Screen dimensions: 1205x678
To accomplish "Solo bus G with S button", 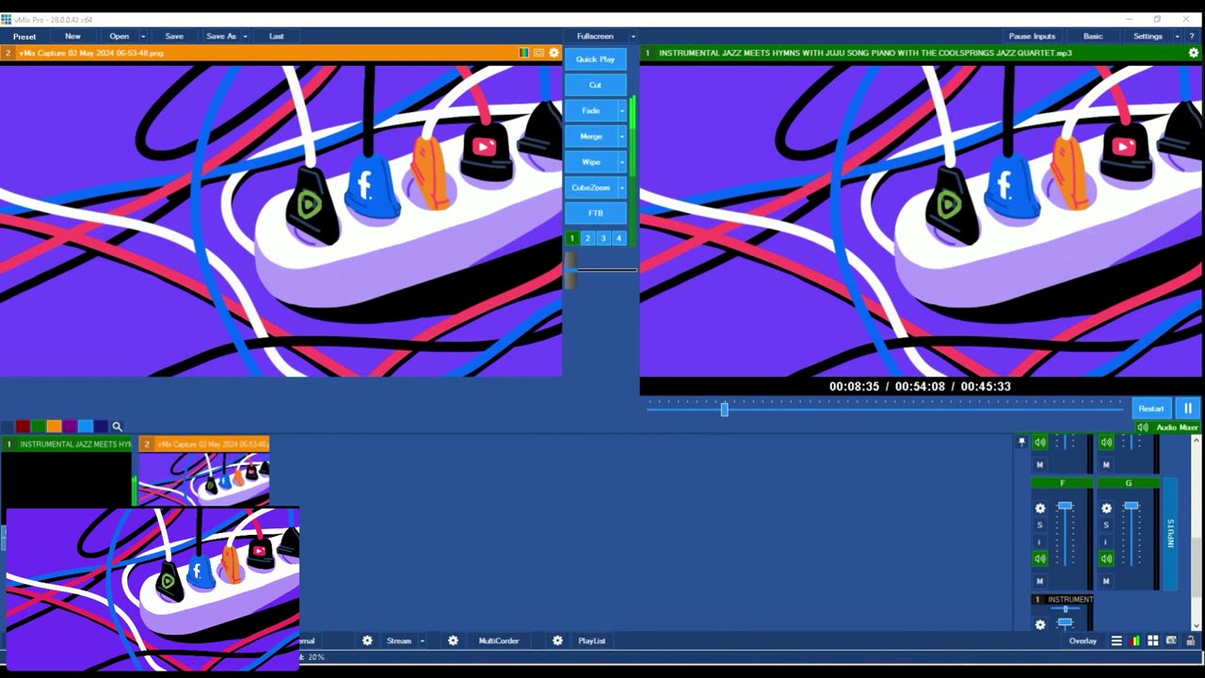I will point(1106,525).
